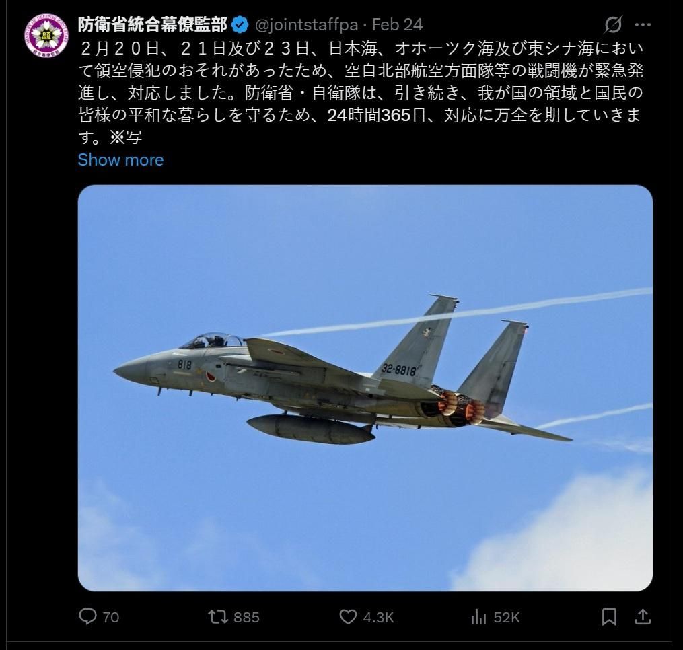Like the post with the heart icon
Screen dimensions: 683x650
click(348, 617)
